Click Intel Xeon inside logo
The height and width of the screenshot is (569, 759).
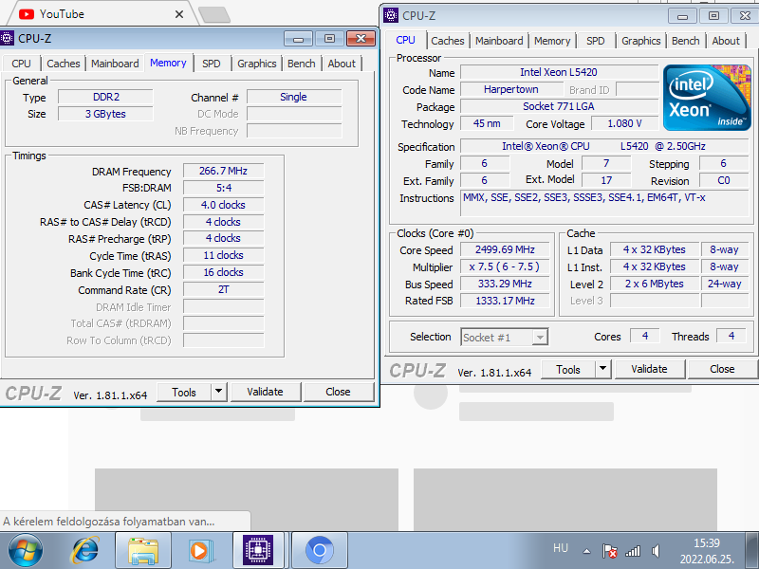click(x=706, y=98)
